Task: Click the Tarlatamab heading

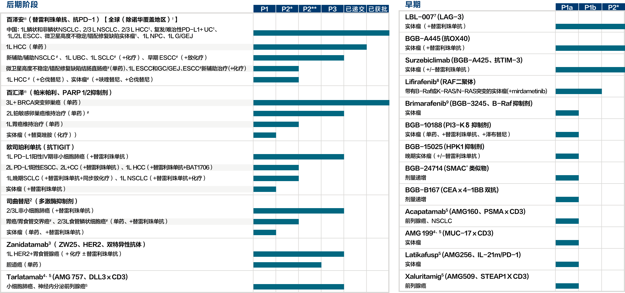Action: tap(67, 277)
